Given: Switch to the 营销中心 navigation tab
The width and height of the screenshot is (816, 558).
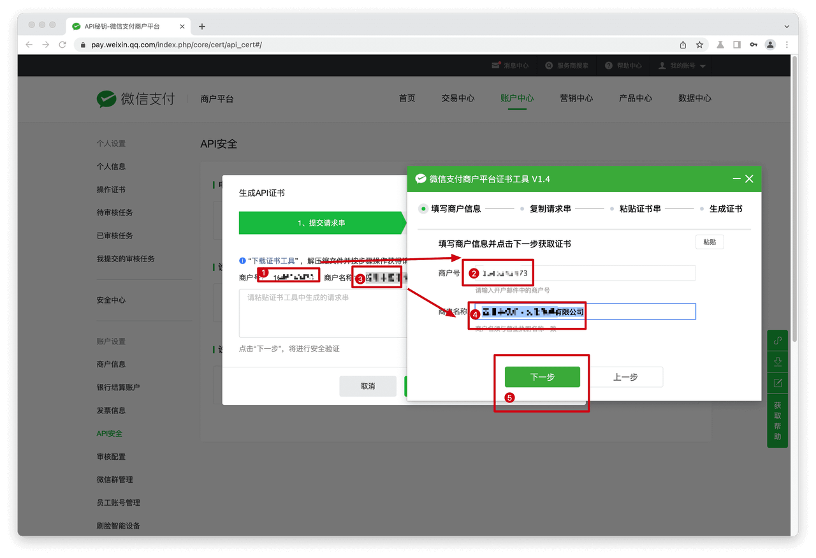Looking at the screenshot, I should (576, 98).
